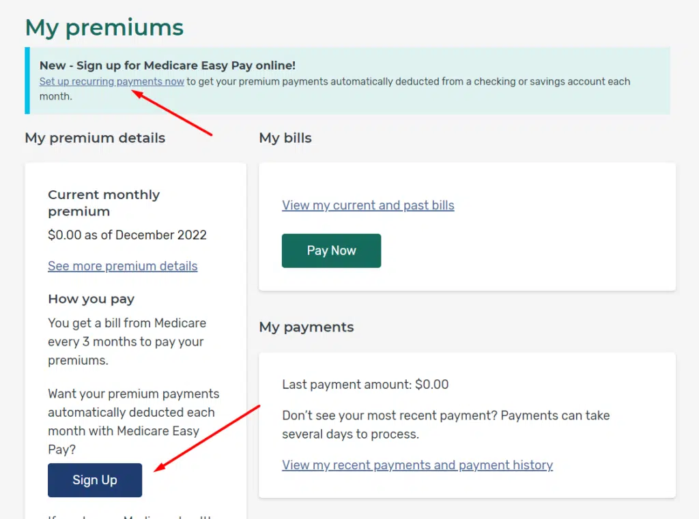Click the $0.00 as of December 2022 text

point(127,235)
